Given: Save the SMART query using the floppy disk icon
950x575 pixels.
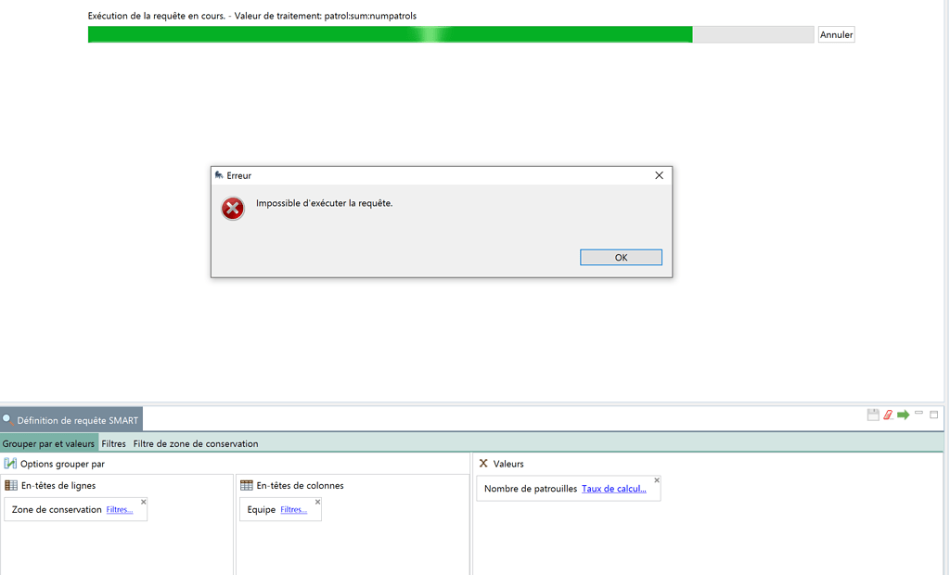Looking at the screenshot, I should click(x=873, y=415).
